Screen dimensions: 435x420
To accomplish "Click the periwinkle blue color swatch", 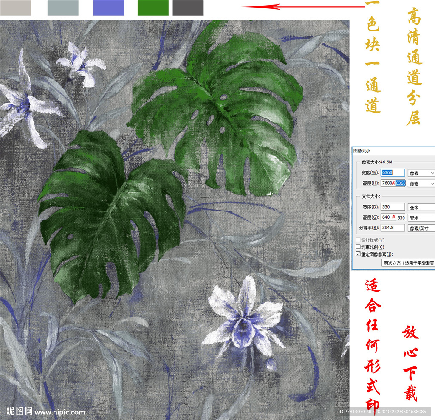I will click(109, 8).
